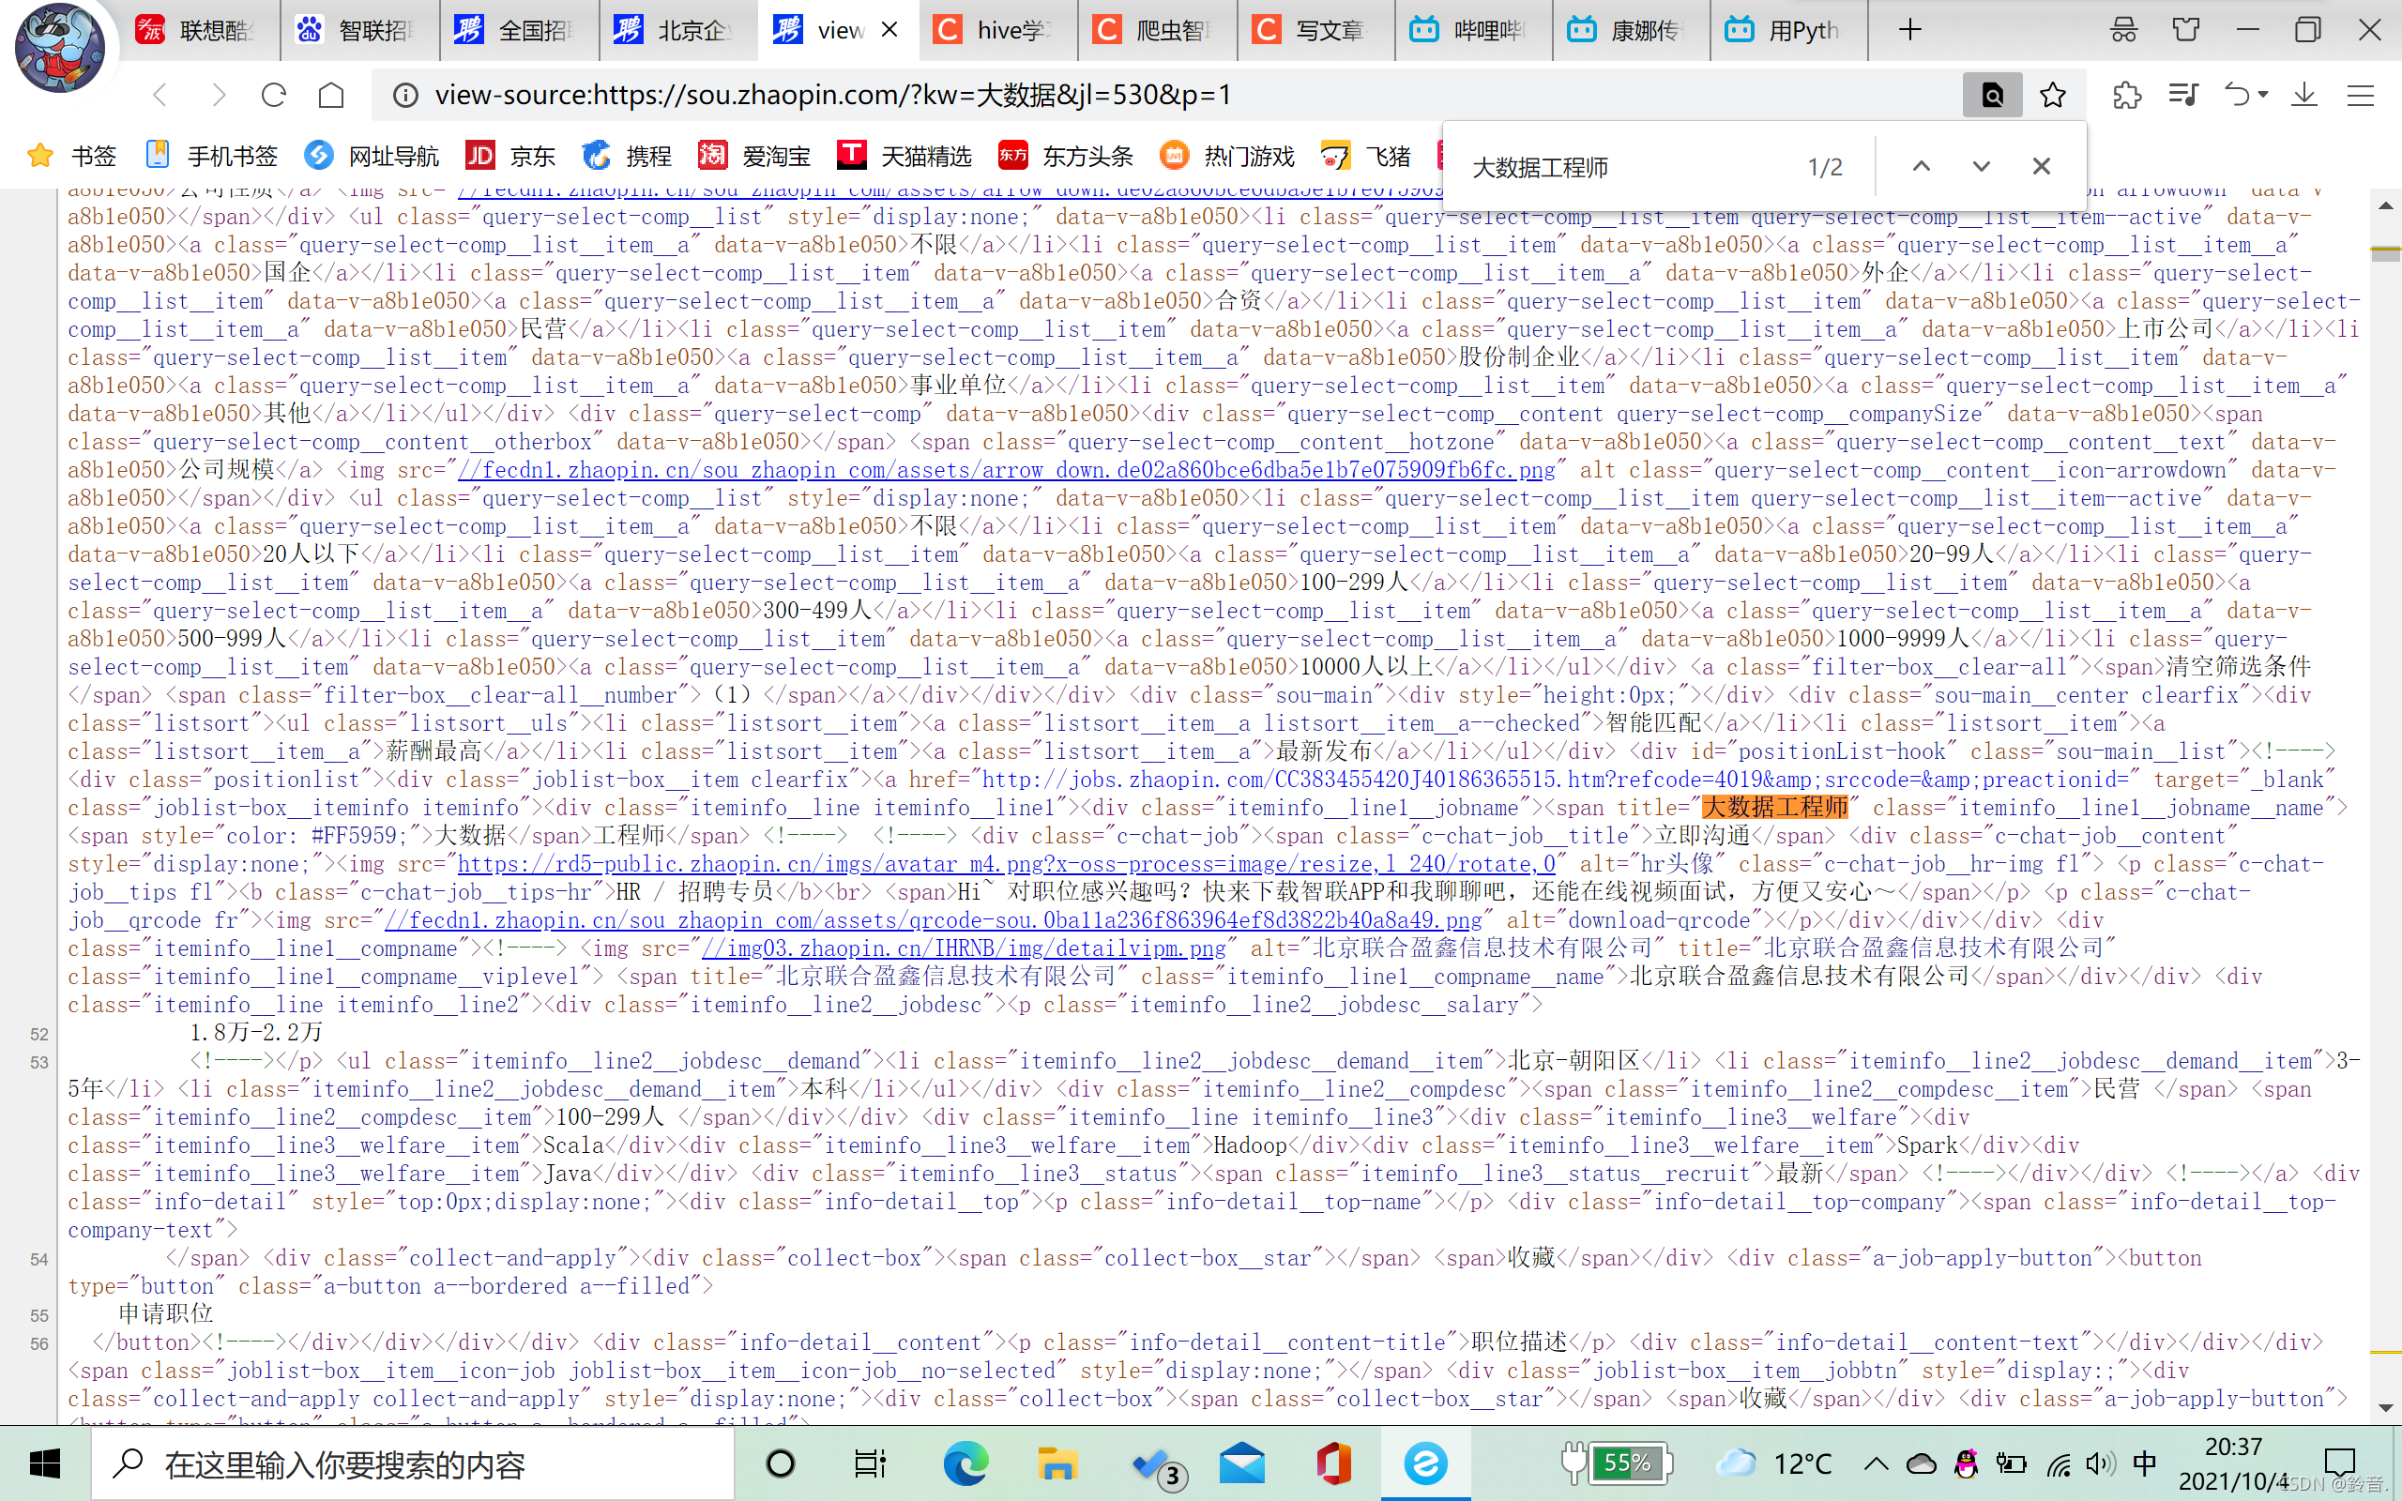
Task: Click the scrollbar down arrow
Action: 2385,1408
